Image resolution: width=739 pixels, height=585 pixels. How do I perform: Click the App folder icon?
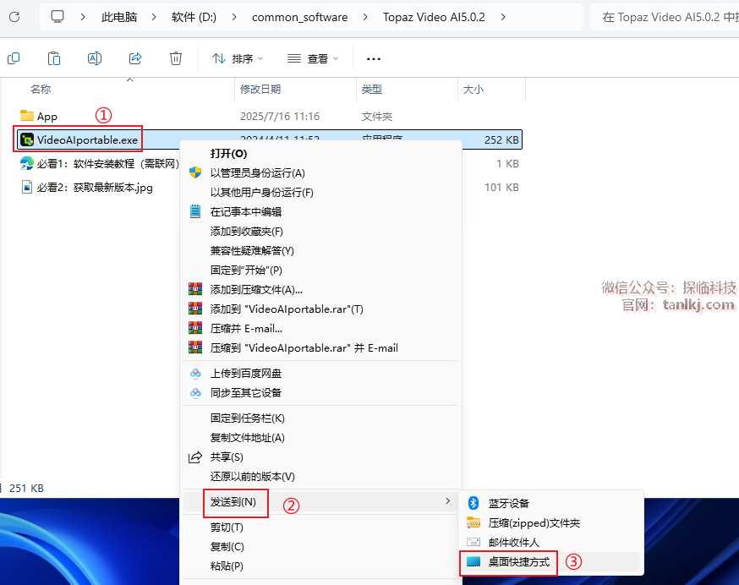[27, 116]
